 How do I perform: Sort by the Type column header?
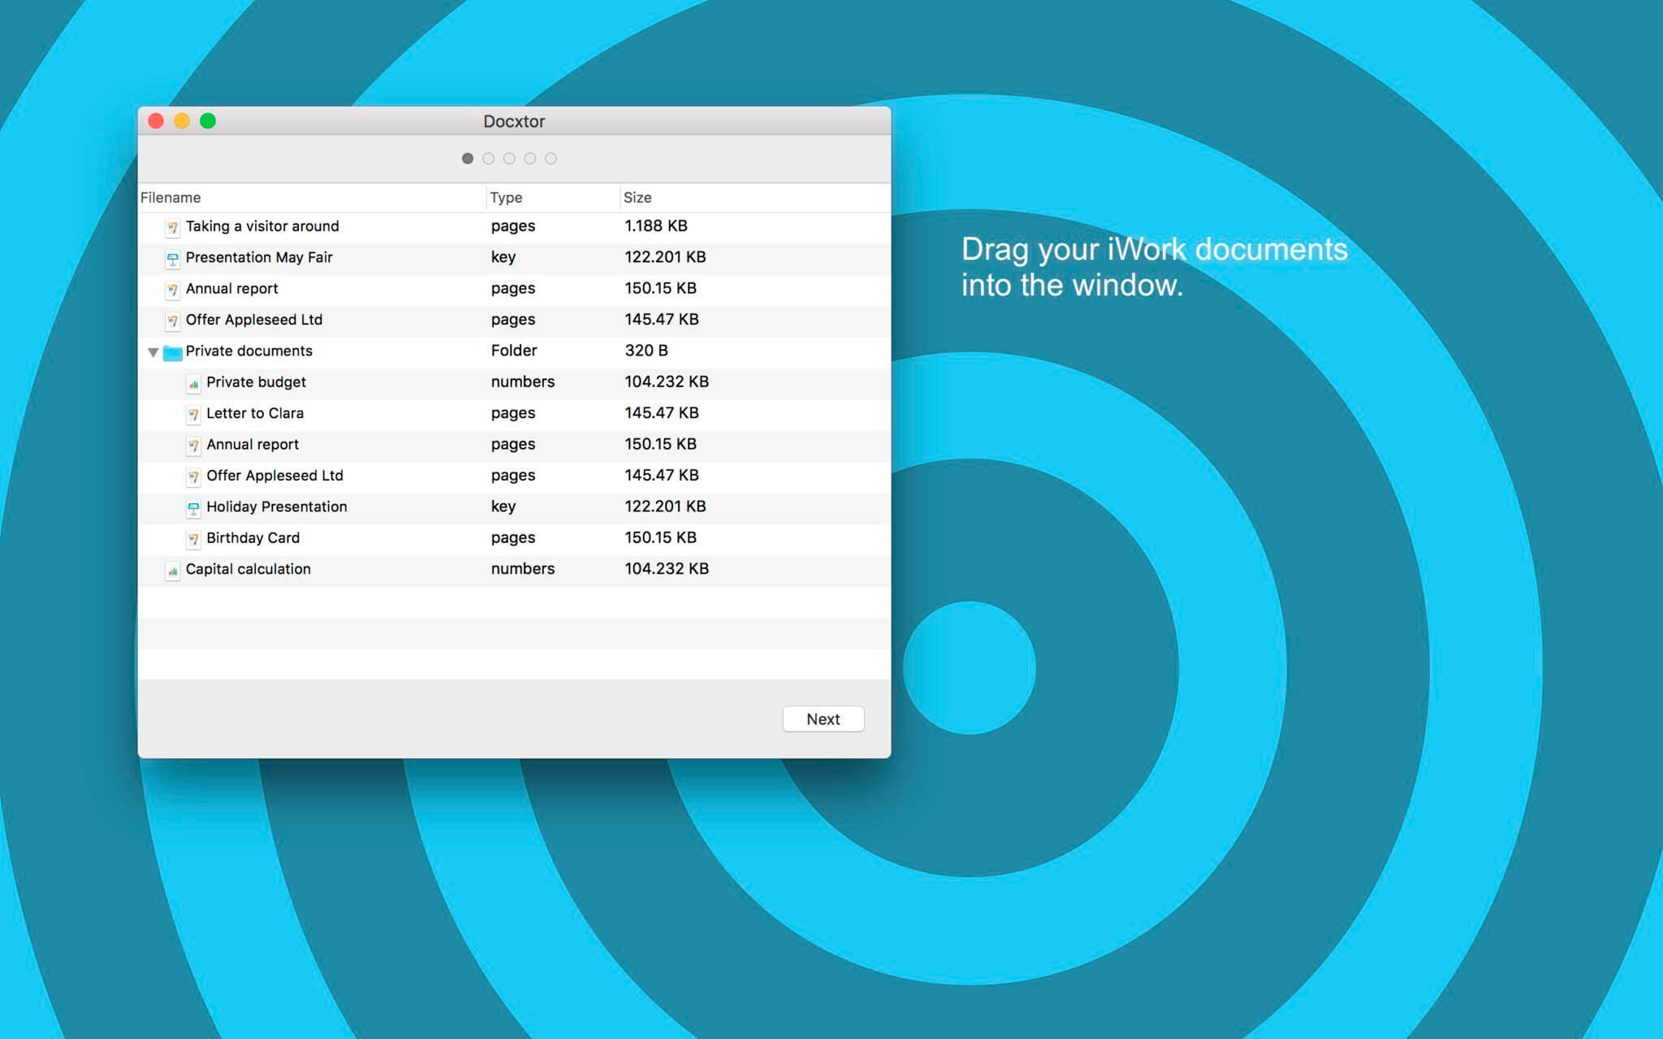coord(553,197)
